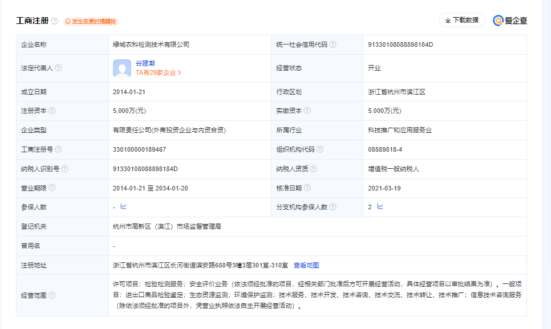Click help icon beside 注册资本
The height and width of the screenshot is (329, 551).
[52, 111]
